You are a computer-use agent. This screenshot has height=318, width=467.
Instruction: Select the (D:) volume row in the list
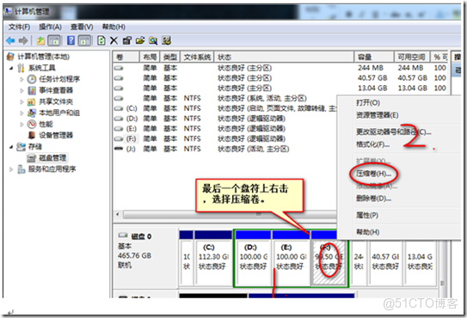click(225, 119)
